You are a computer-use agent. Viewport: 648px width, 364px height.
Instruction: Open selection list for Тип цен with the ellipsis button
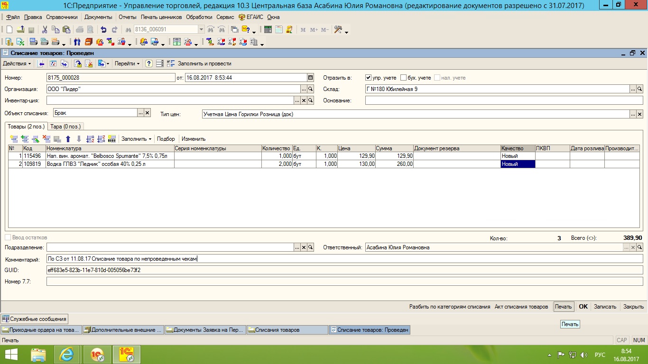633,114
